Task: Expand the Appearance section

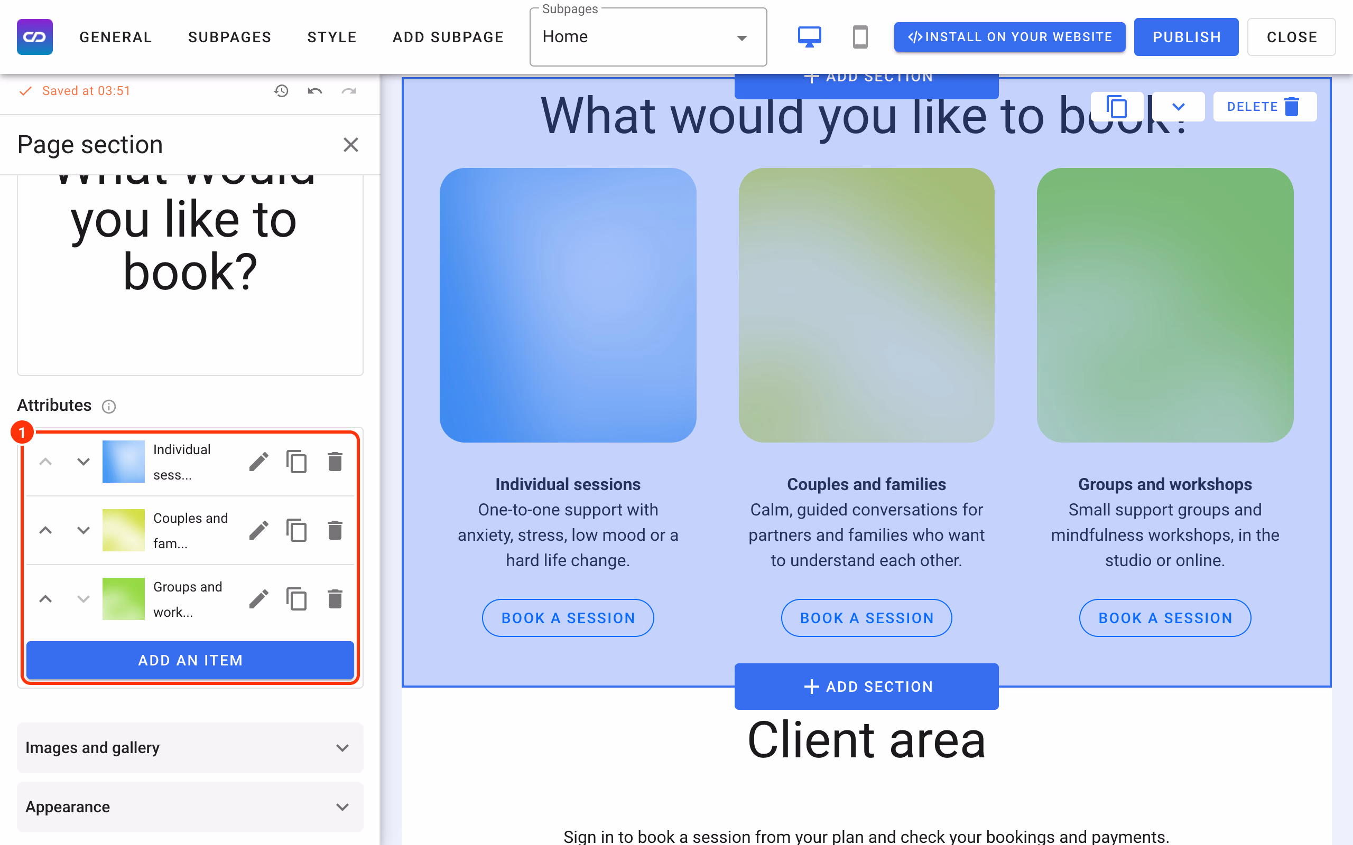Action: point(190,807)
